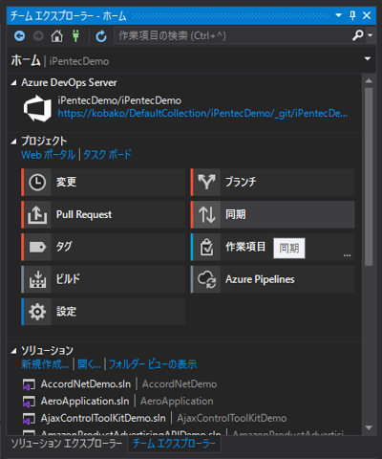The height and width of the screenshot is (459, 382).
Task: Open the Web ポータル link
Action: click(49, 155)
